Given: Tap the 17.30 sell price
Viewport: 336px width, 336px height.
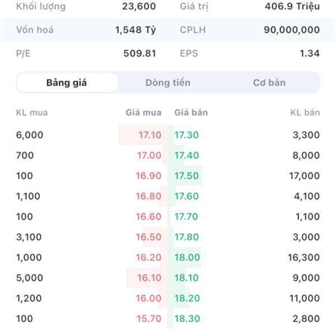Looking at the screenshot, I should coord(186,135).
